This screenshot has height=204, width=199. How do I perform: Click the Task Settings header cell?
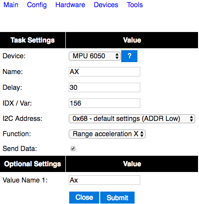[x=32, y=40]
